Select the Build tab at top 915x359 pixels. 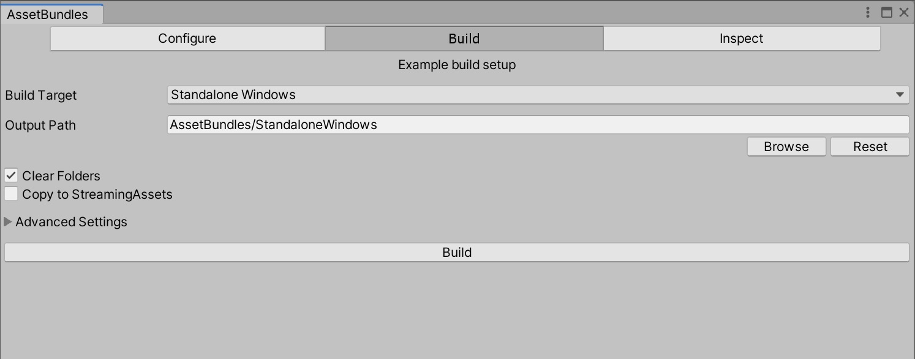(x=464, y=39)
